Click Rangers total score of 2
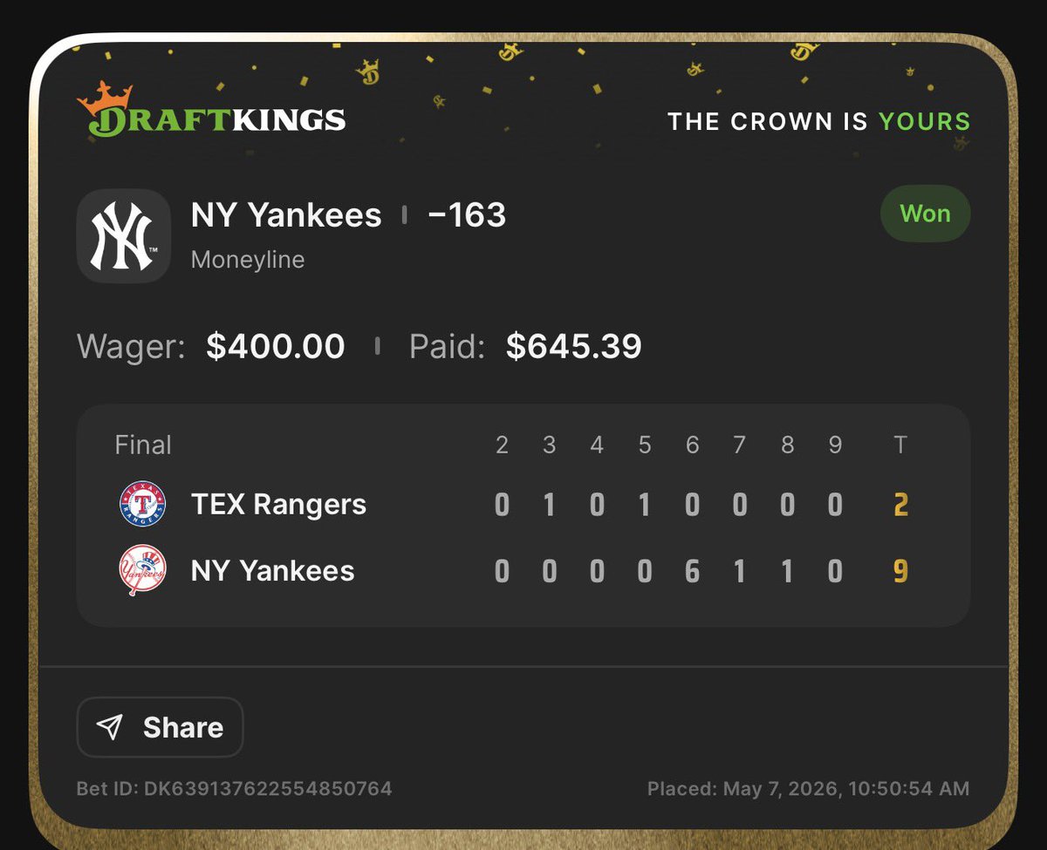The width and height of the screenshot is (1047, 850). coord(901,505)
